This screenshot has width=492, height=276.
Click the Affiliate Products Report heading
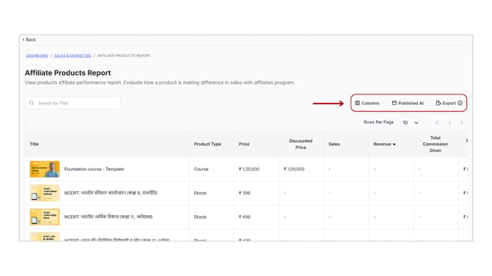click(x=68, y=72)
